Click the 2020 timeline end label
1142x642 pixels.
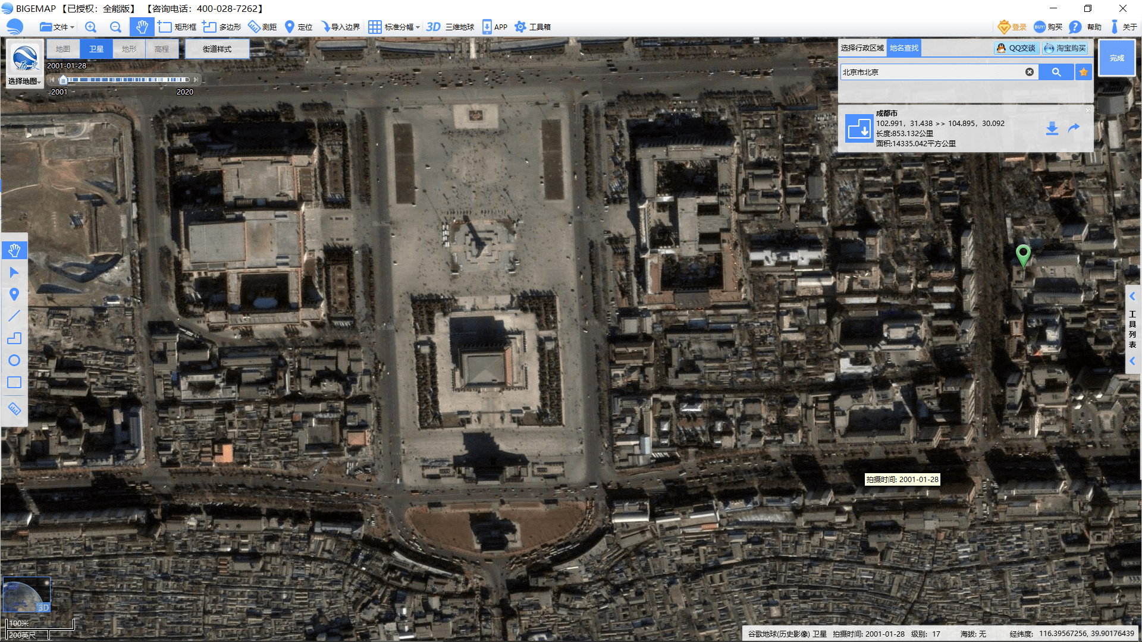pyautogui.click(x=185, y=92)
